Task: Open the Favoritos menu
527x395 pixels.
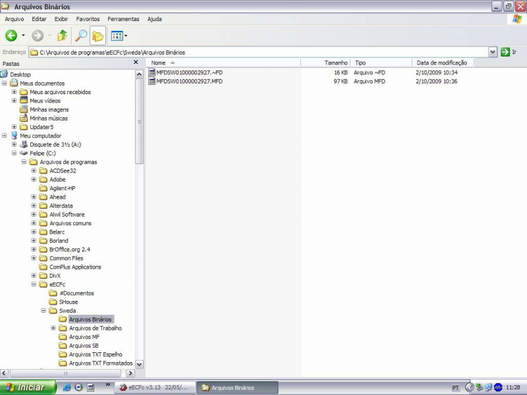Action: tap(88, 19)
